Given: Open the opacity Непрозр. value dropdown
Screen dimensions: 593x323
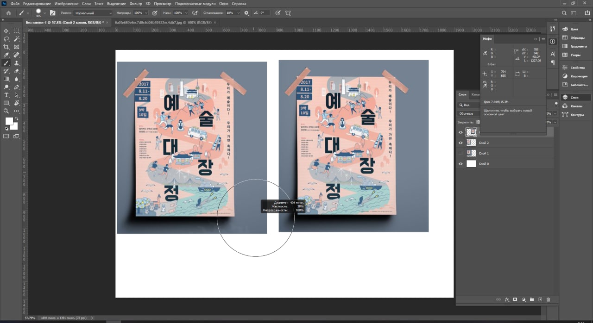Looking at the screenshot, I should click(147, 13).
